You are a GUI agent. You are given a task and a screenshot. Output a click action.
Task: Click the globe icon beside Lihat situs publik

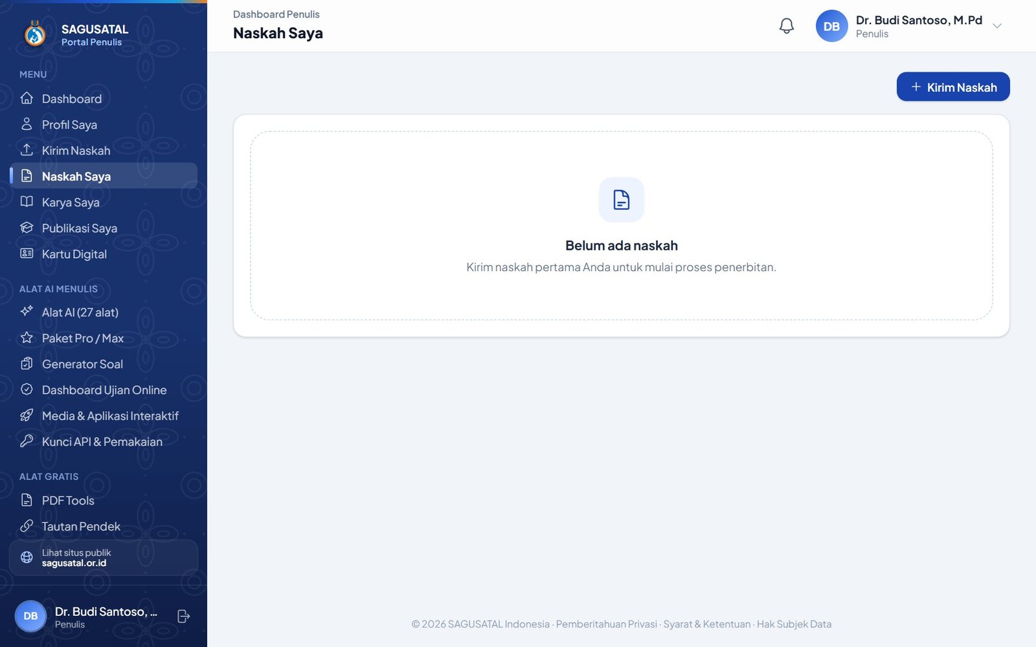27,557
